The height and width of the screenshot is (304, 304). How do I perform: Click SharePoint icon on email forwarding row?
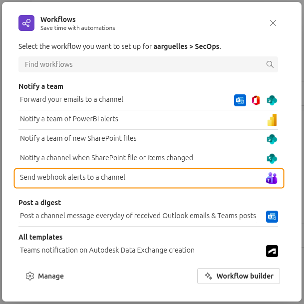coord(272,100)
